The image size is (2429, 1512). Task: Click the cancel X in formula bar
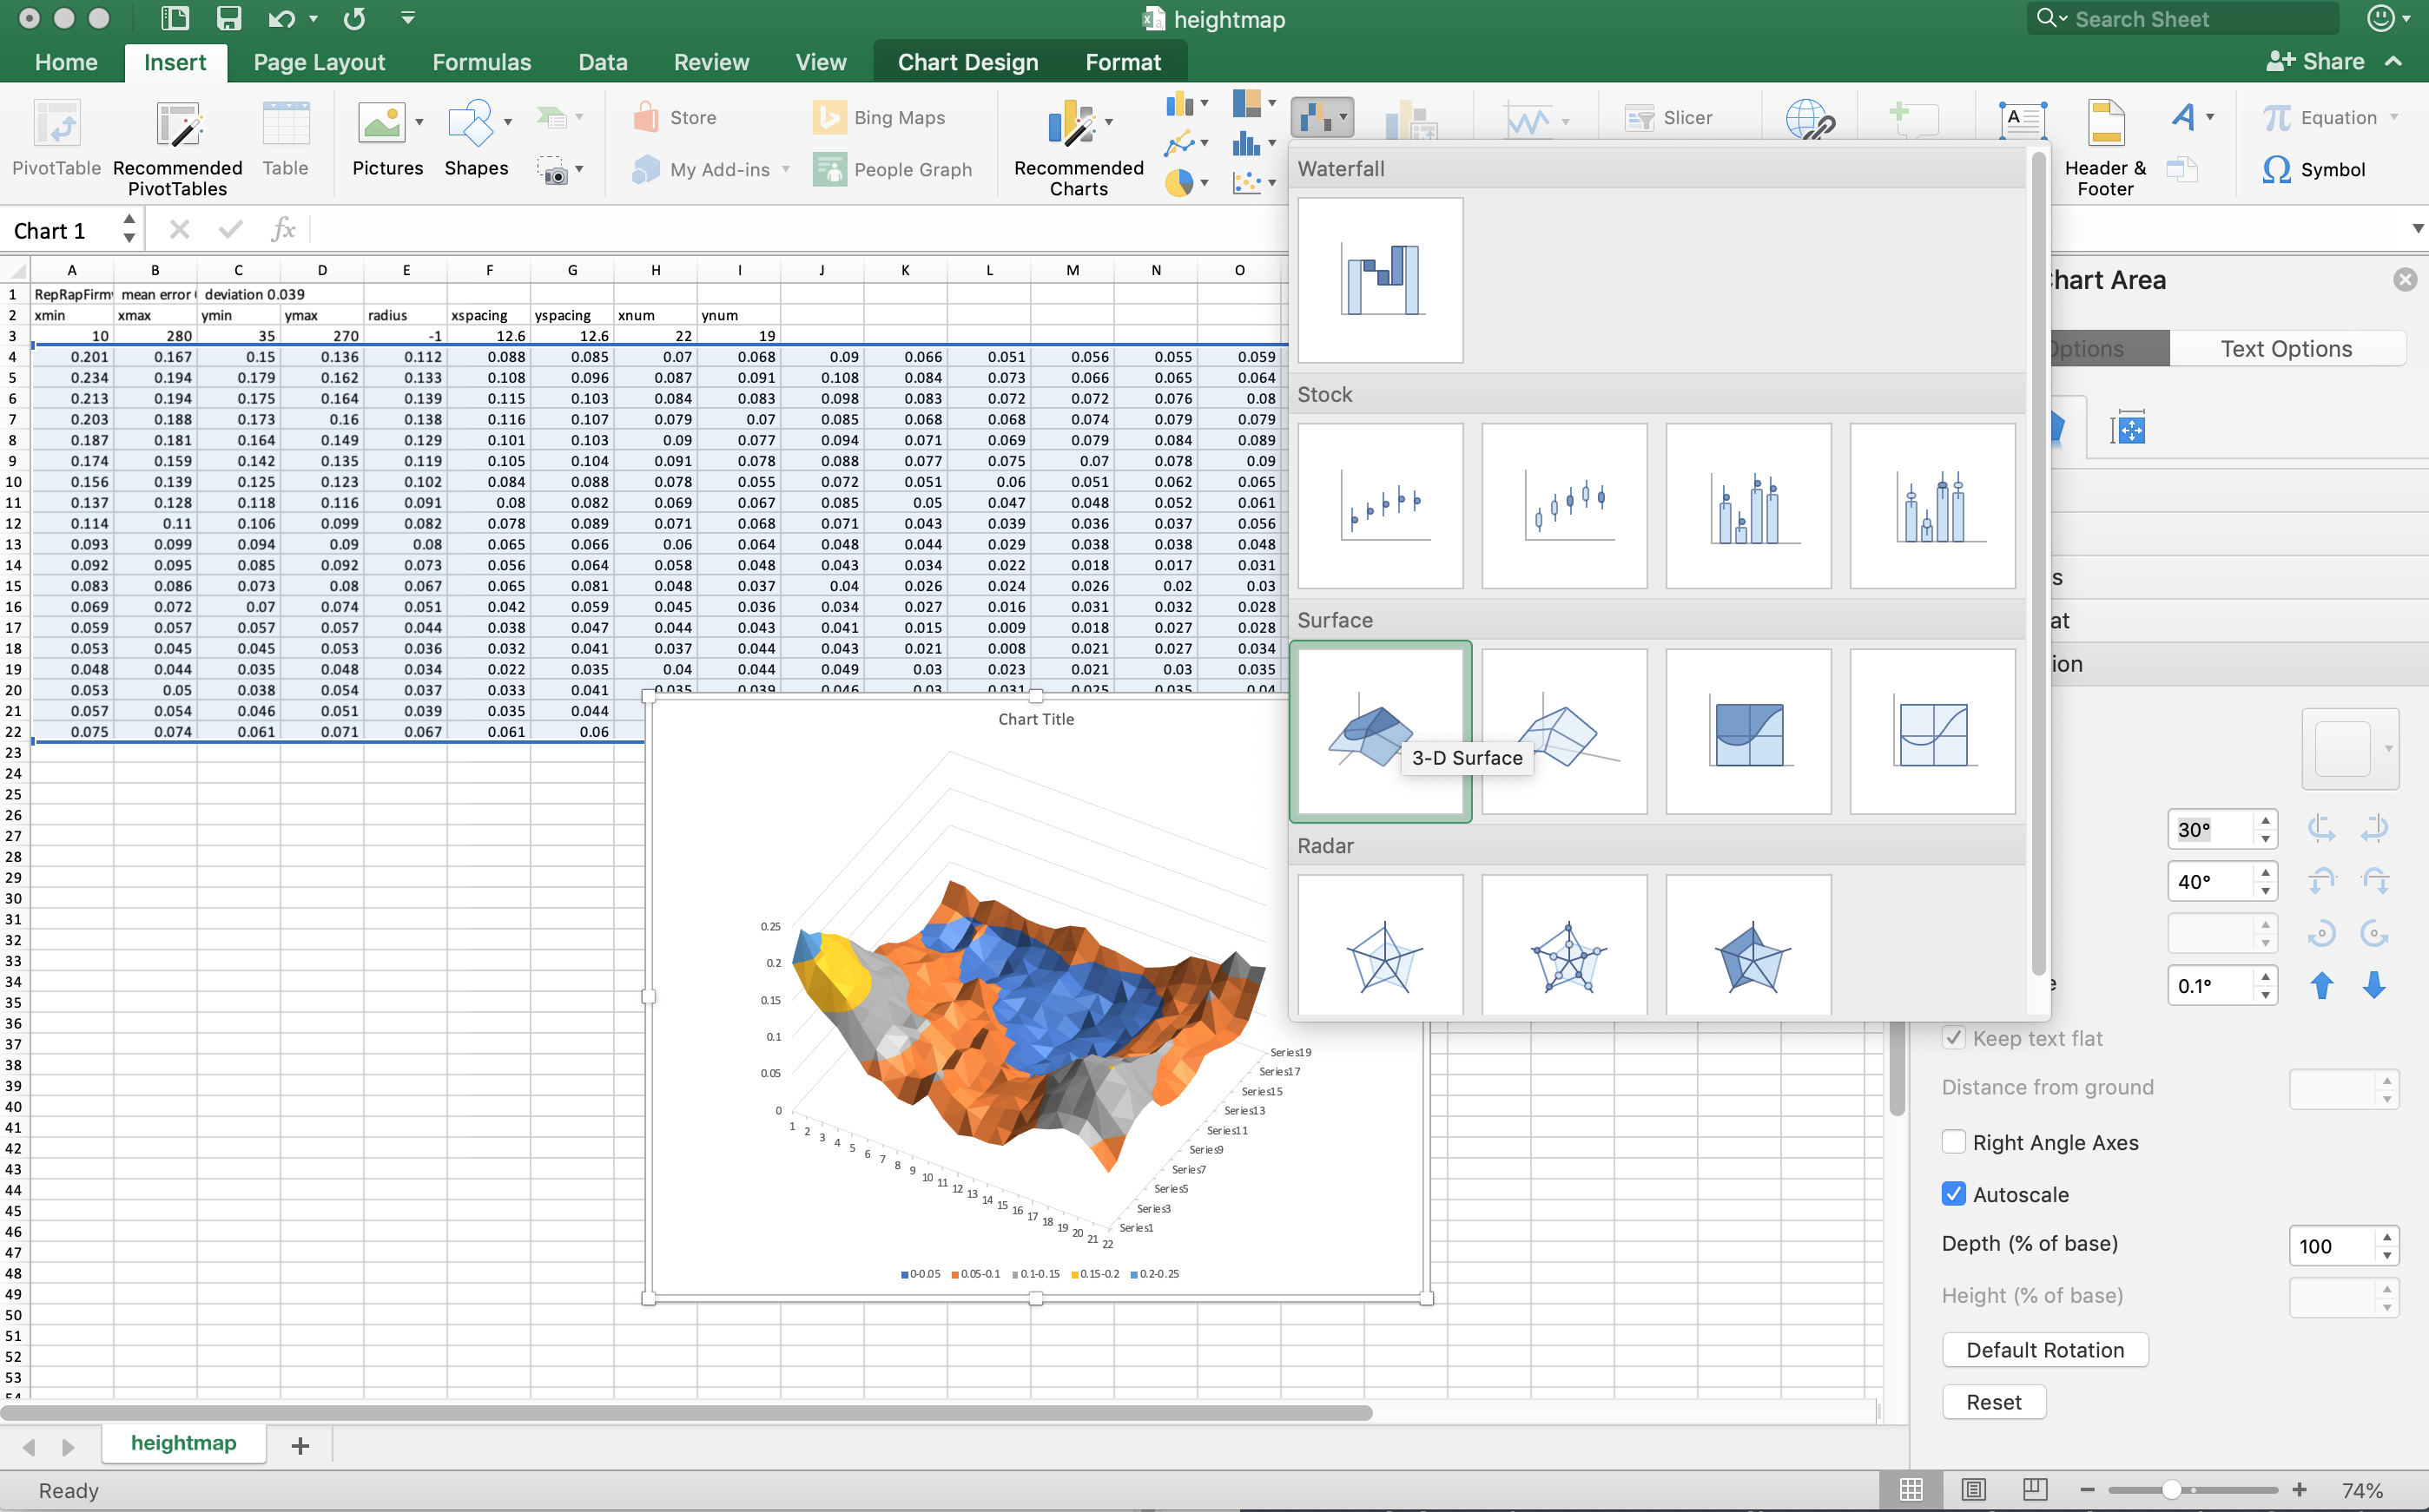tap(179, 230)
